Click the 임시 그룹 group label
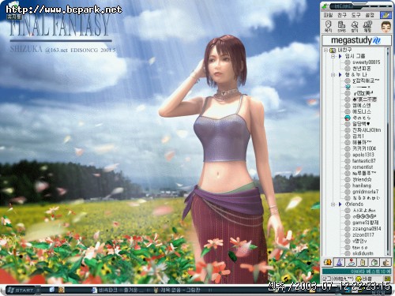Screen dimensions: 395x296 pos(355,56)
